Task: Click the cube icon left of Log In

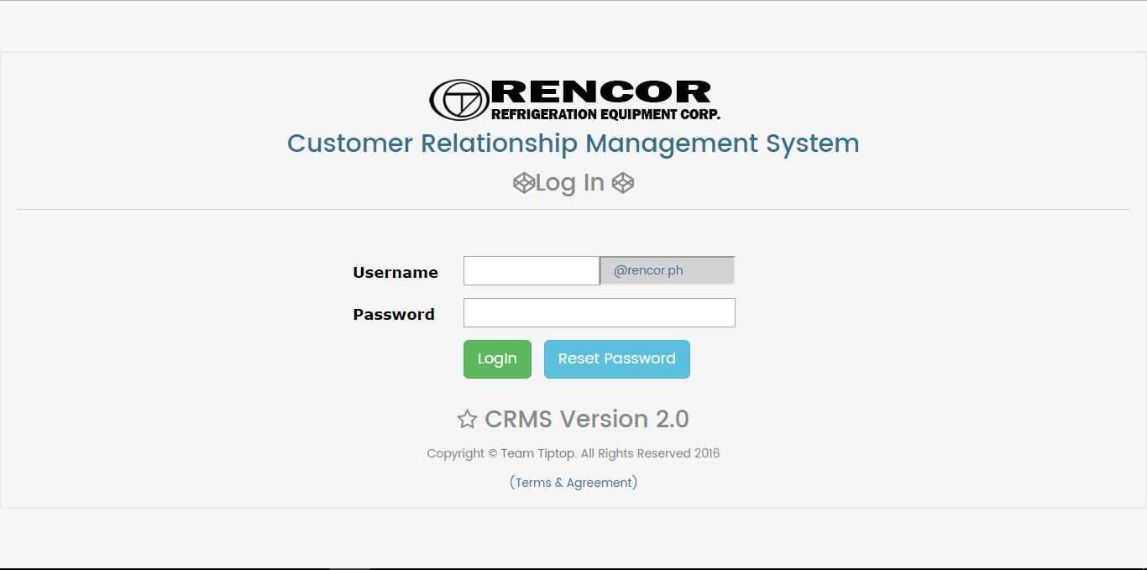Action: pos(524,183)
